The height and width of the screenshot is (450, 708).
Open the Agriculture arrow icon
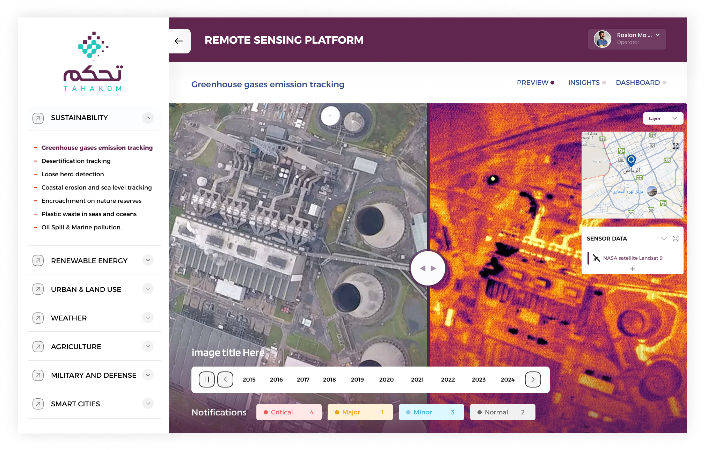[x=38, y=346]
